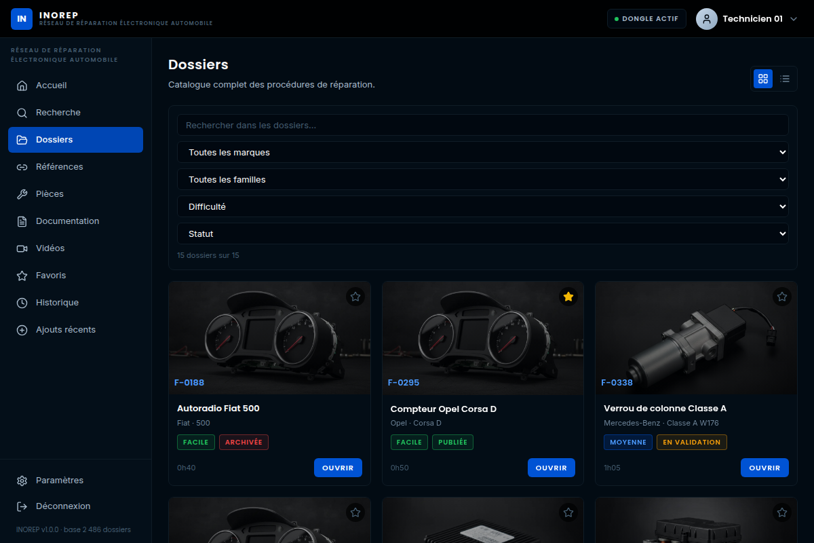Click the Archivée tag on Fiat card

click(244, 442)
